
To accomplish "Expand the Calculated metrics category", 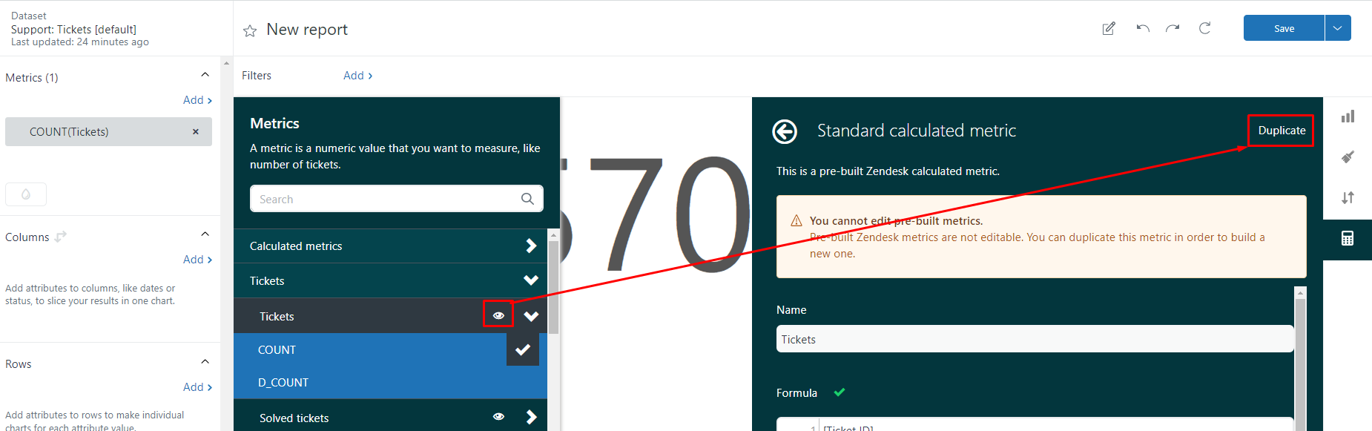I will pyautogui.click(x=531, y=246).
